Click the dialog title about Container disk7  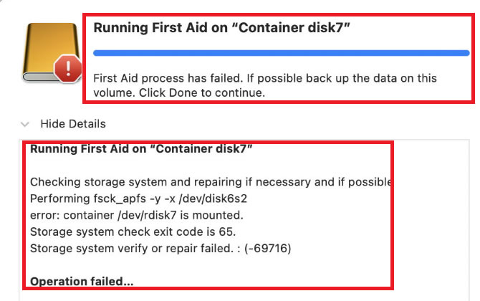click(x=221, y=28)
